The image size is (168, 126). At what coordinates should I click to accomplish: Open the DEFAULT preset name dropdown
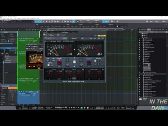coord(74,38)
